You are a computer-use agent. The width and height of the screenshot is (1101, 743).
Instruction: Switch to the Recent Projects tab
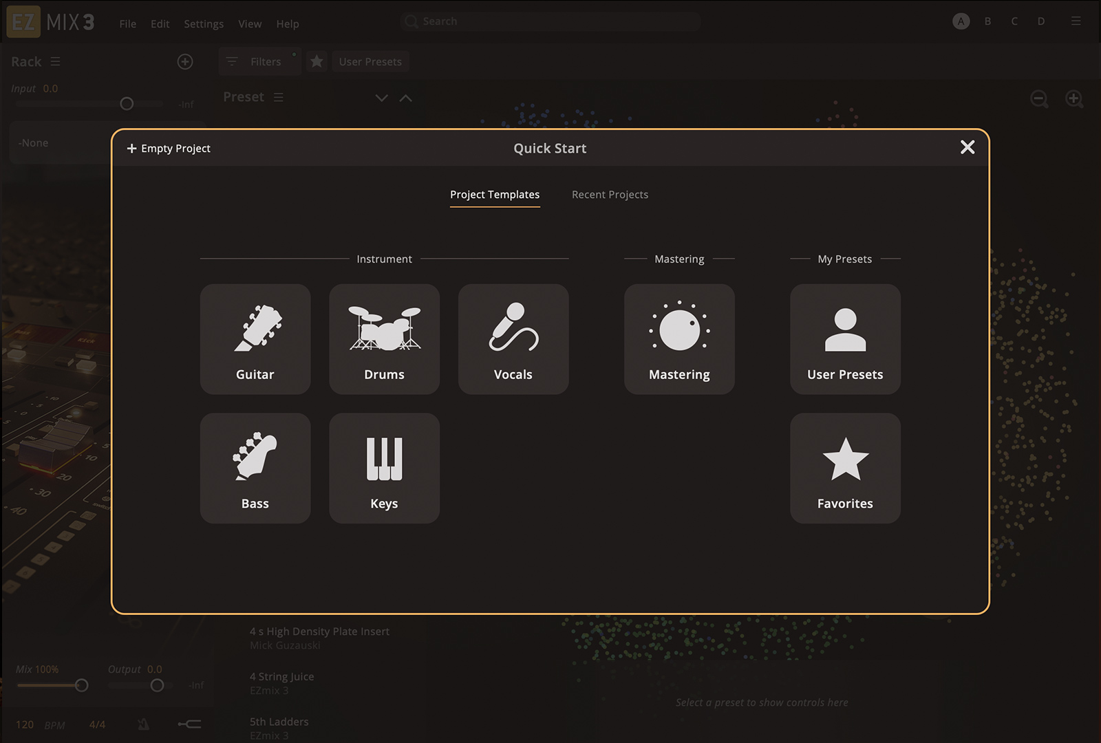pyautogui.click(x=610, y=195)
